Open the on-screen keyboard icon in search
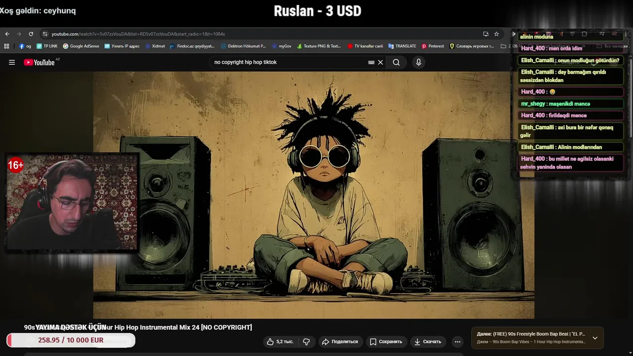The width and height of the screenshot is (633, 356). click(371, 62)
